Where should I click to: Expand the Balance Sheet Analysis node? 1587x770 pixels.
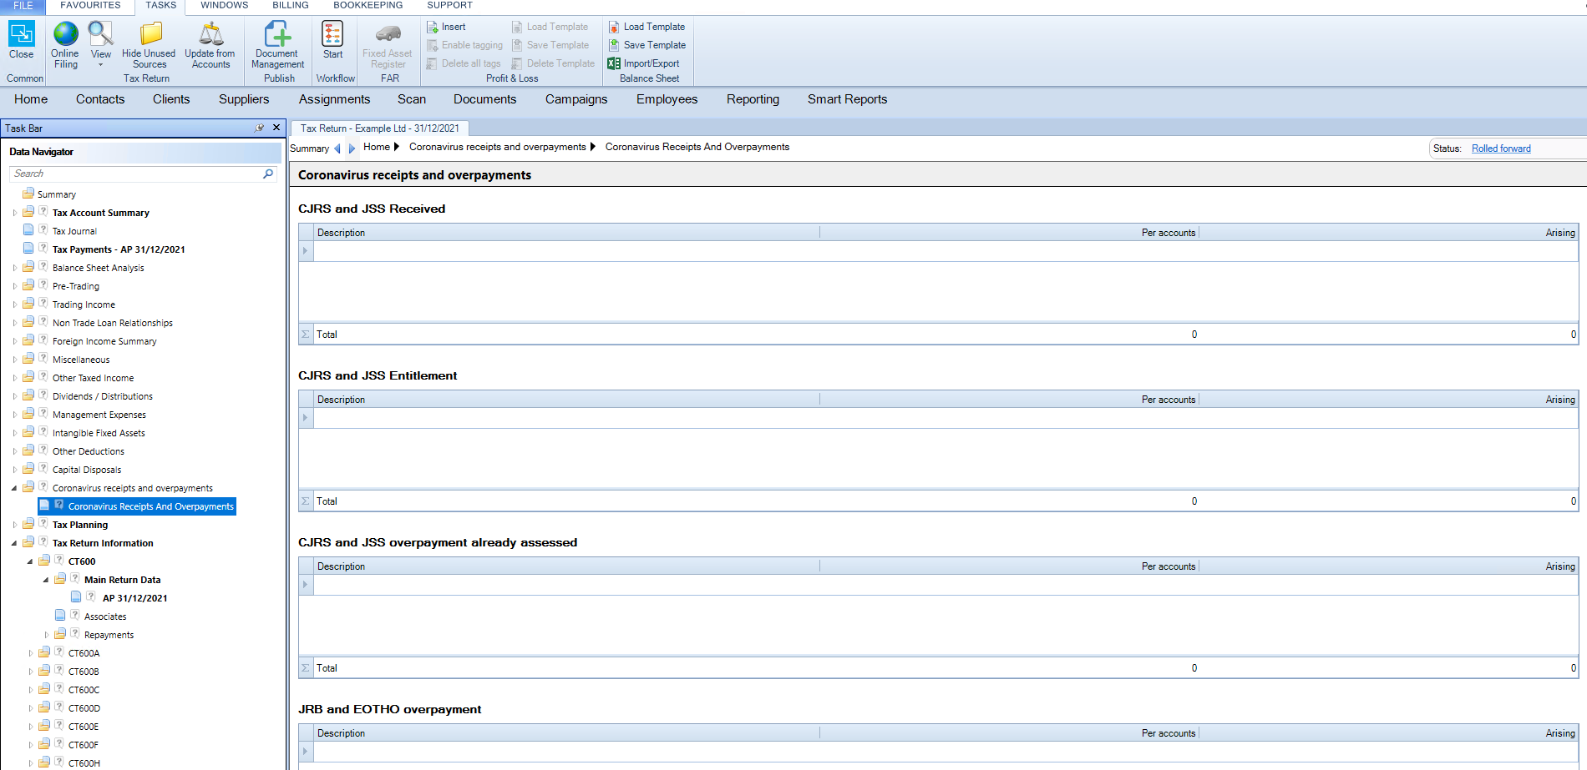pyautogui.click(x=14, y=268)
